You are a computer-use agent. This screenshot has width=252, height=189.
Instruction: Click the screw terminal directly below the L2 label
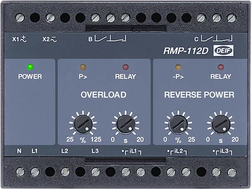pos(65,172)
